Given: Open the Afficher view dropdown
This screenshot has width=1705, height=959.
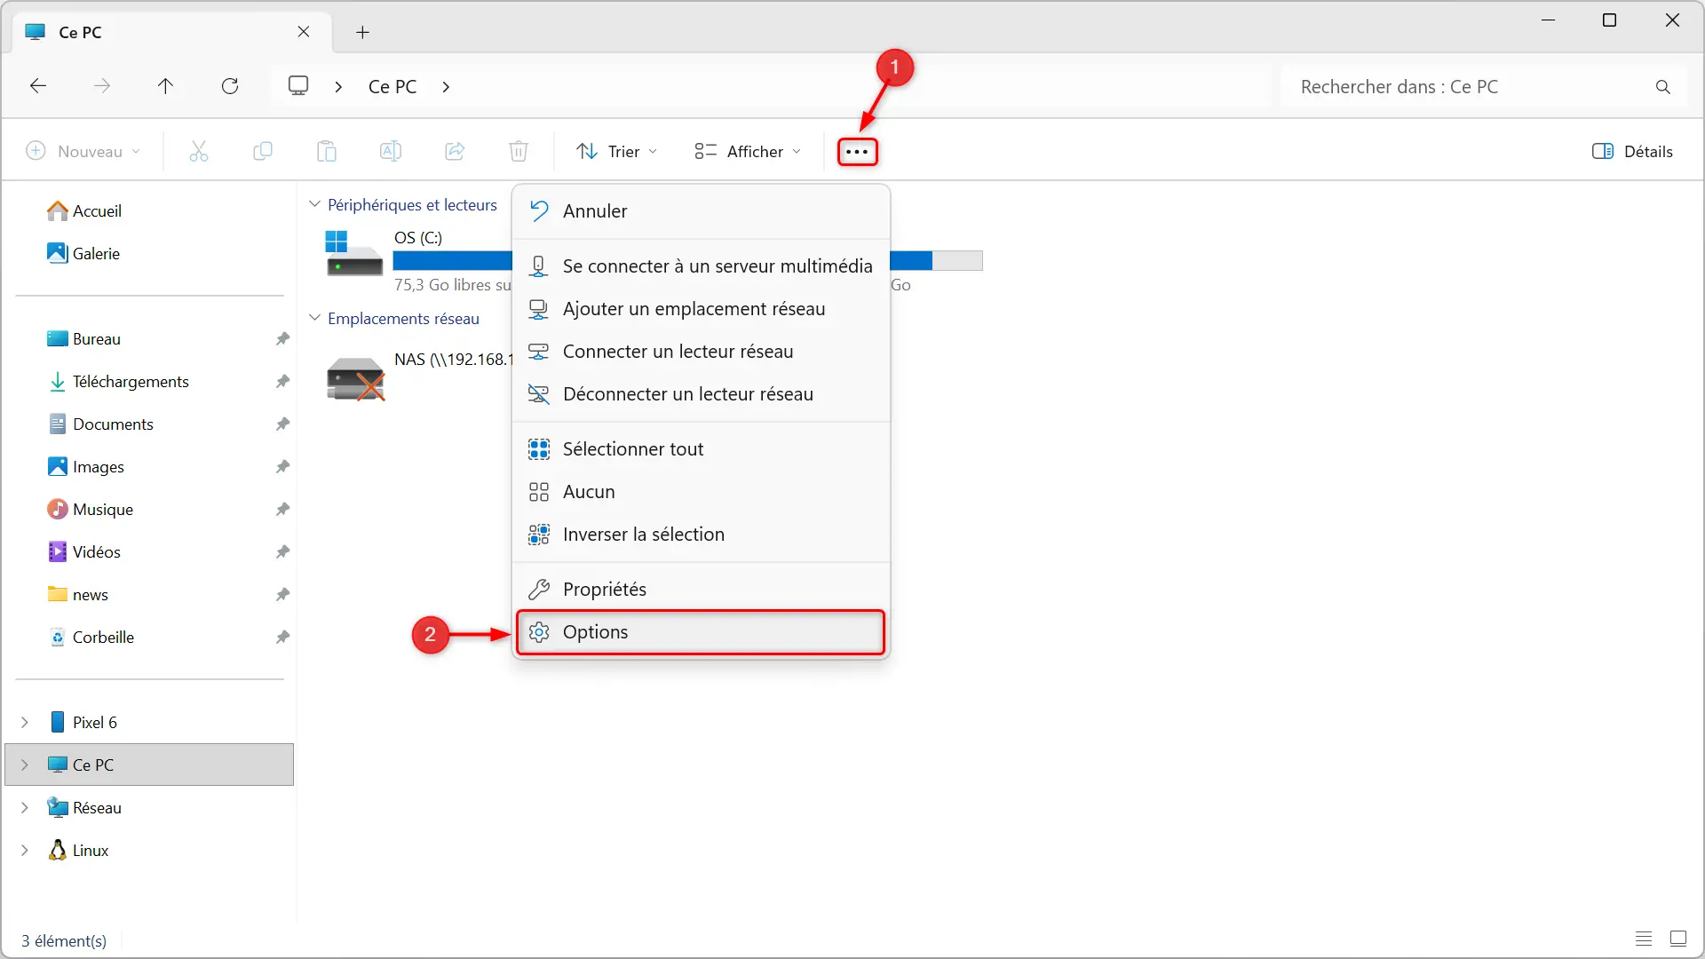Looking at the screenshot, I should [x=748, y=151].
